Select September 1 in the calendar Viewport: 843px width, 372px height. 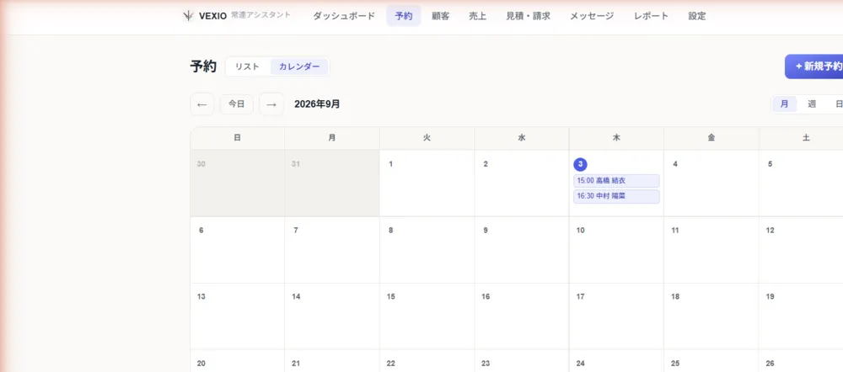tap(427, 183)
